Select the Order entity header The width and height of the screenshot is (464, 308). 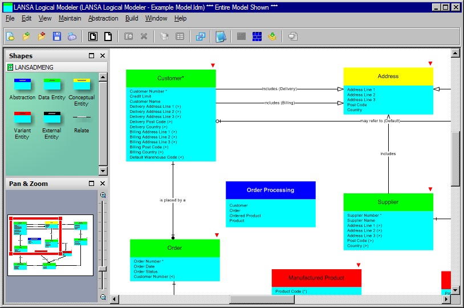(174, 248)
